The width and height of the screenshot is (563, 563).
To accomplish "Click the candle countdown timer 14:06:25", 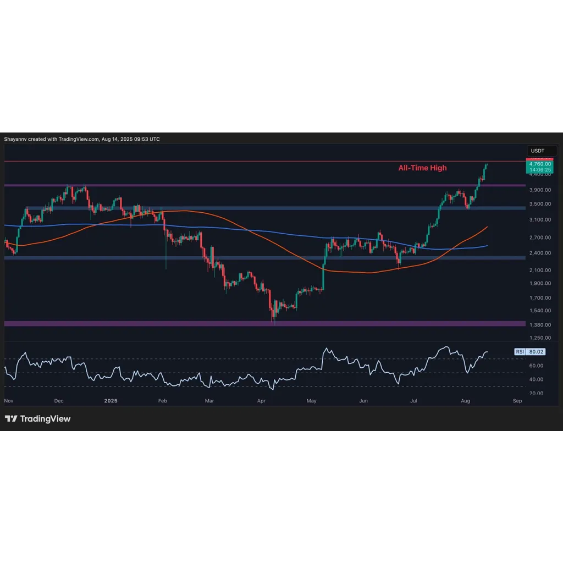I will [540, 169].
